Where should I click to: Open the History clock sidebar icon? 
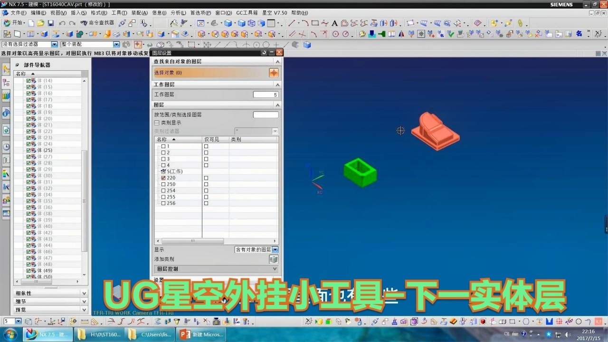point(6,147)
